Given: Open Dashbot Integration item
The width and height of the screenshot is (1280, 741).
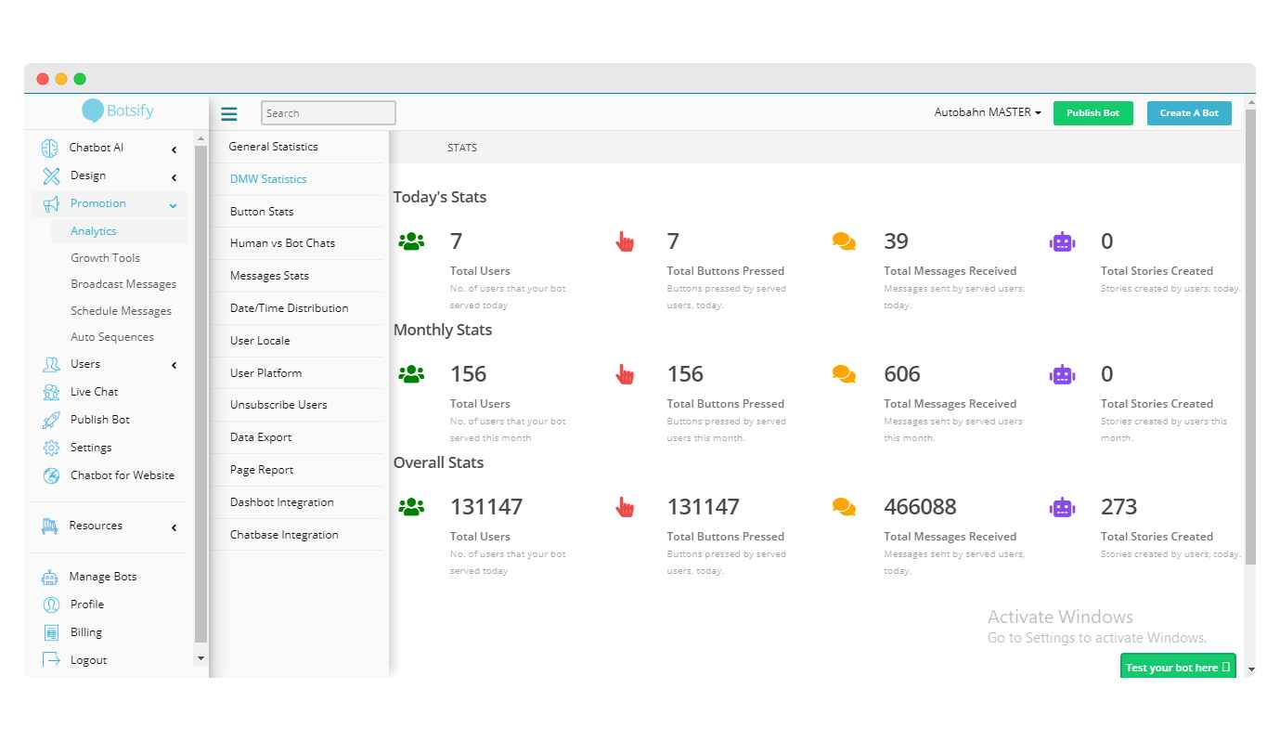Looking at the screenshot, I should click(282, 502).
